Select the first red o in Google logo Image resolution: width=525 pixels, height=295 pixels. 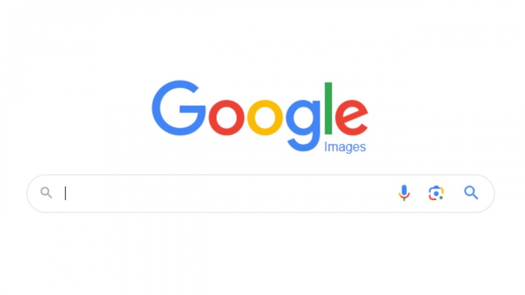(x=226, y=118)
